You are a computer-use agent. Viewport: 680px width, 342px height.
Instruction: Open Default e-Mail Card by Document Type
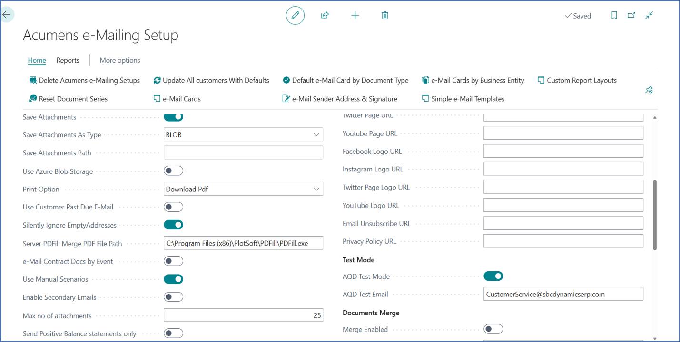pos(345,80)
